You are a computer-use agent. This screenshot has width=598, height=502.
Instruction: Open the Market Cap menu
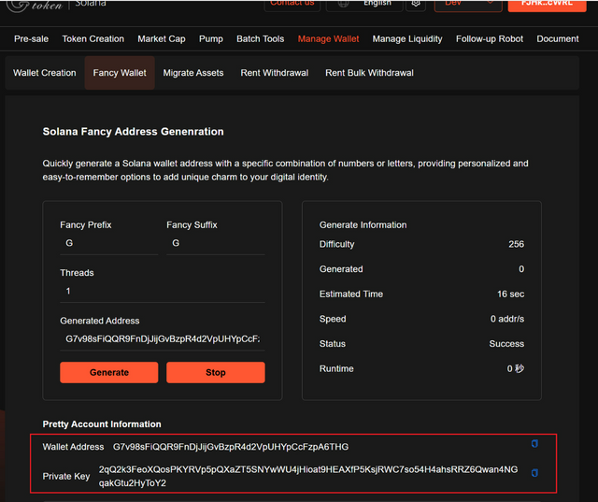[162, 39]
